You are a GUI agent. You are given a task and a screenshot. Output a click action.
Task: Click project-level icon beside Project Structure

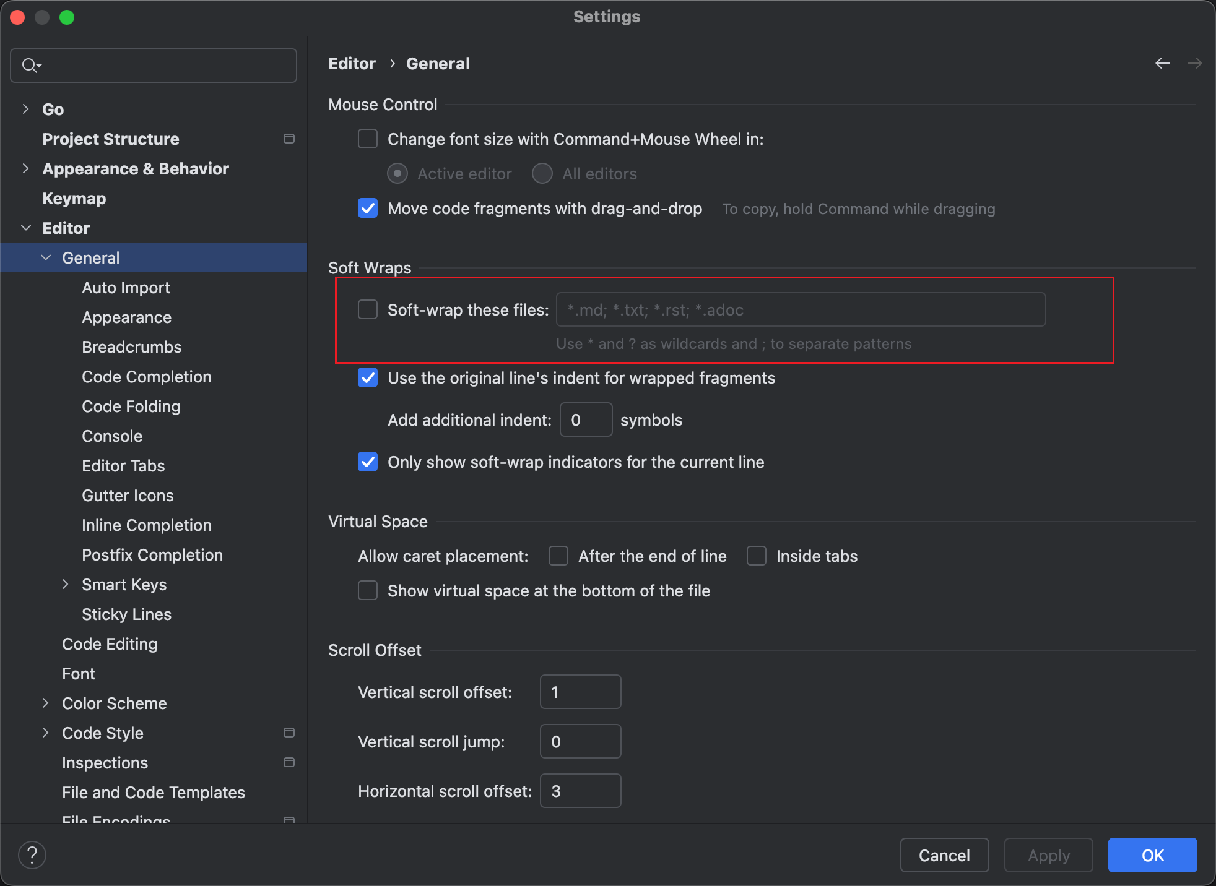[x=289, y=139]
